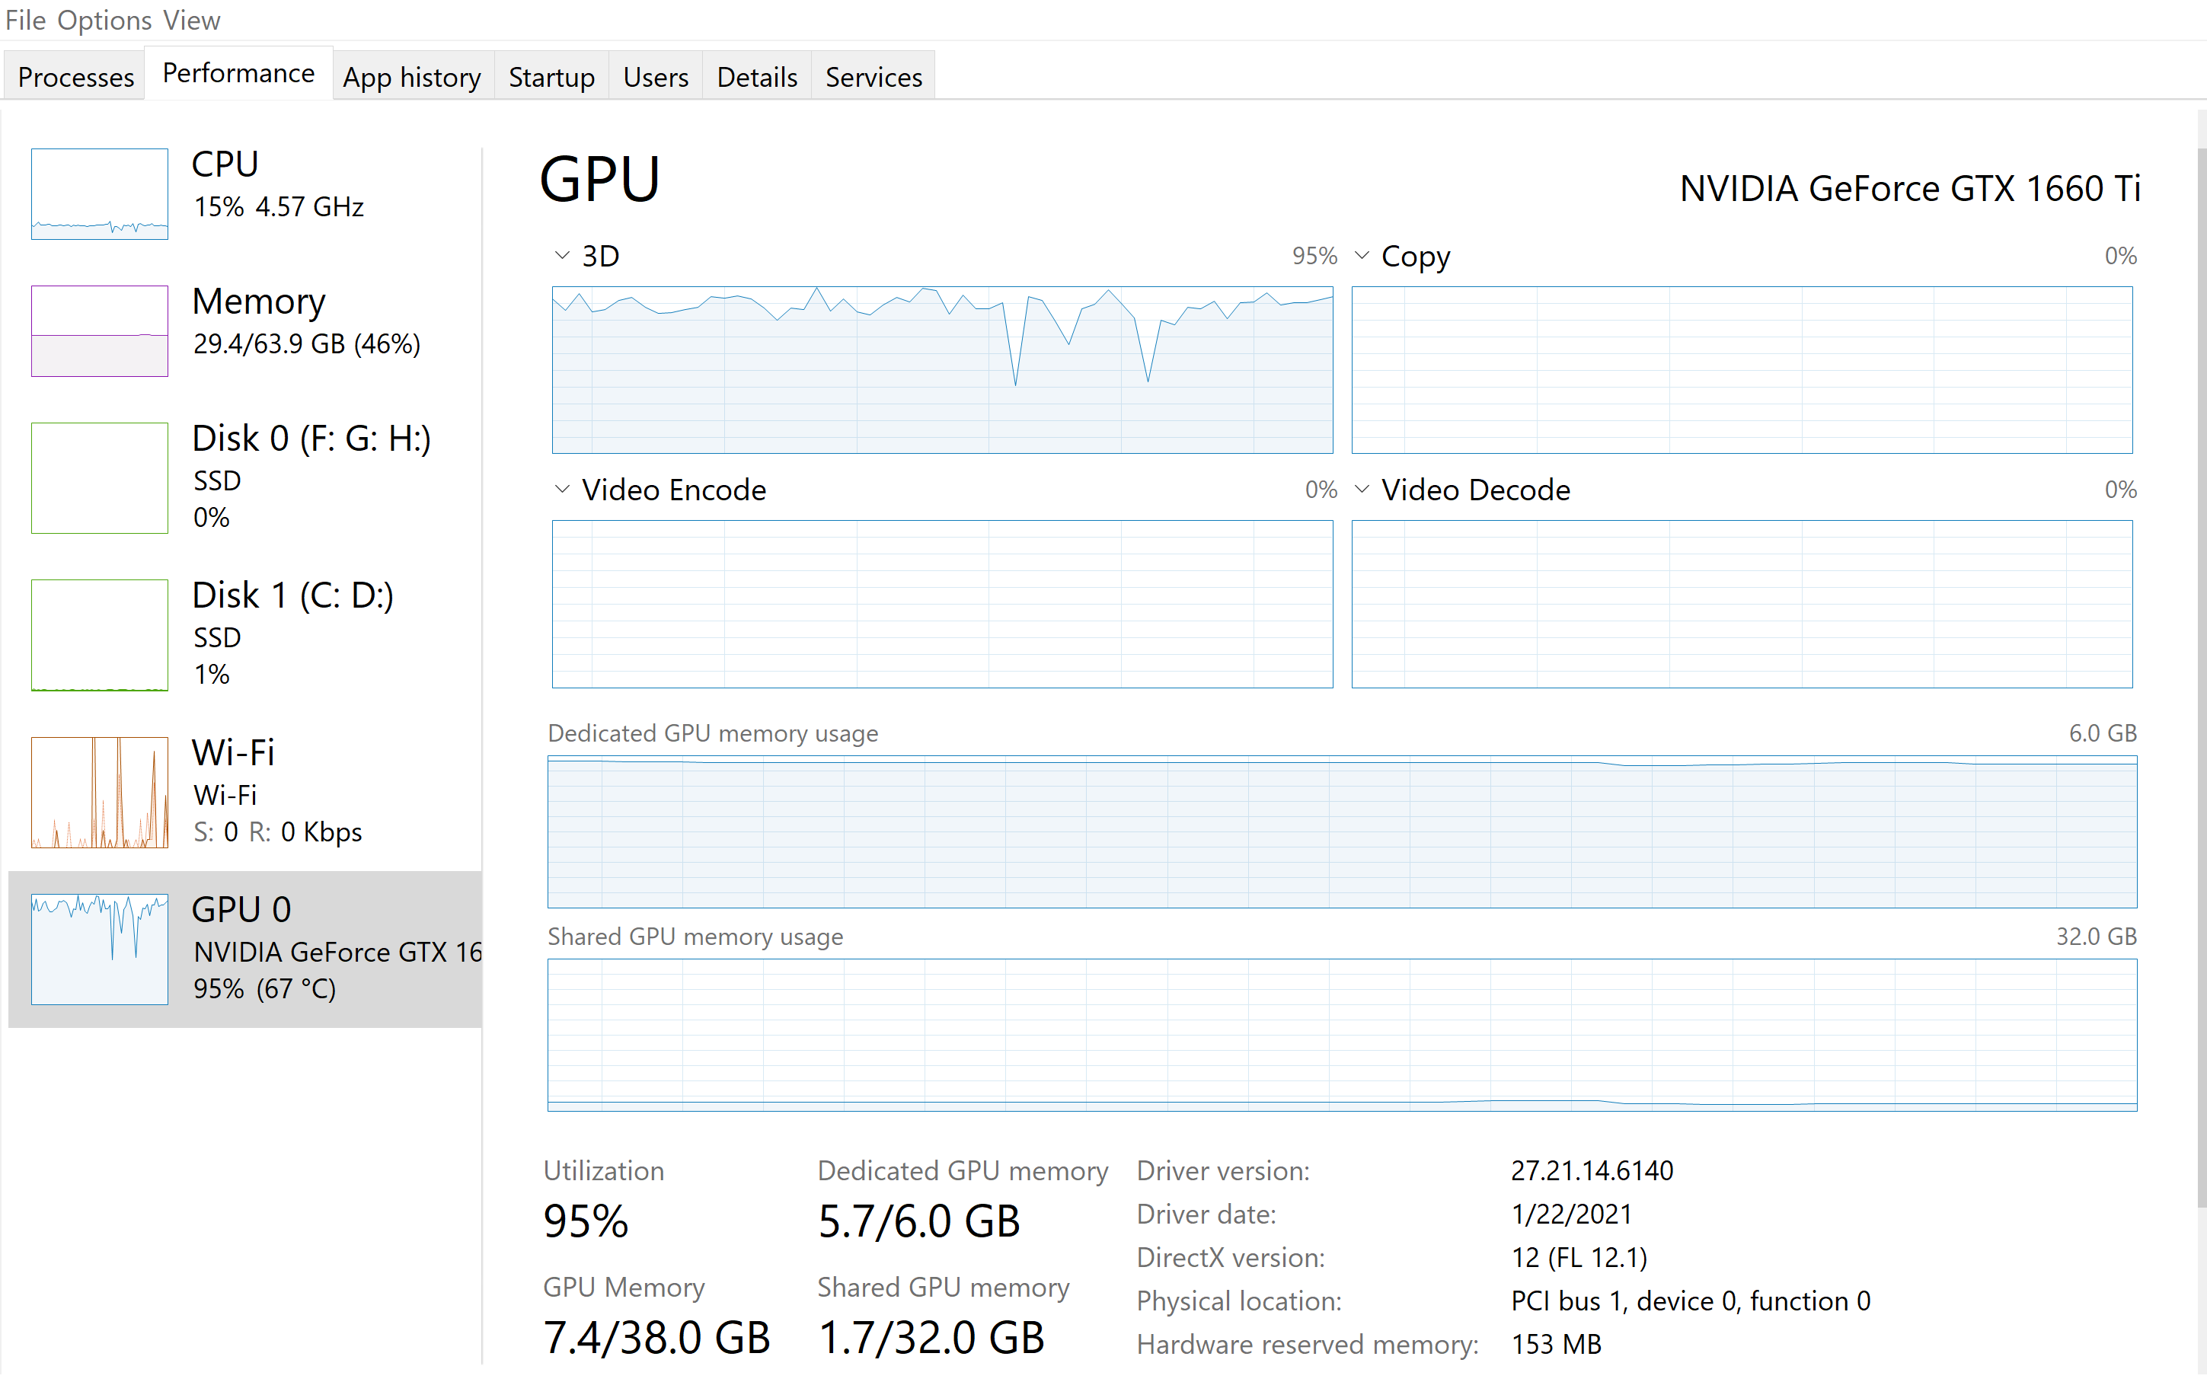2207x1382 pixels.
Task: Select the Disk 0 mini graph
Action: (x=100, y=478)
